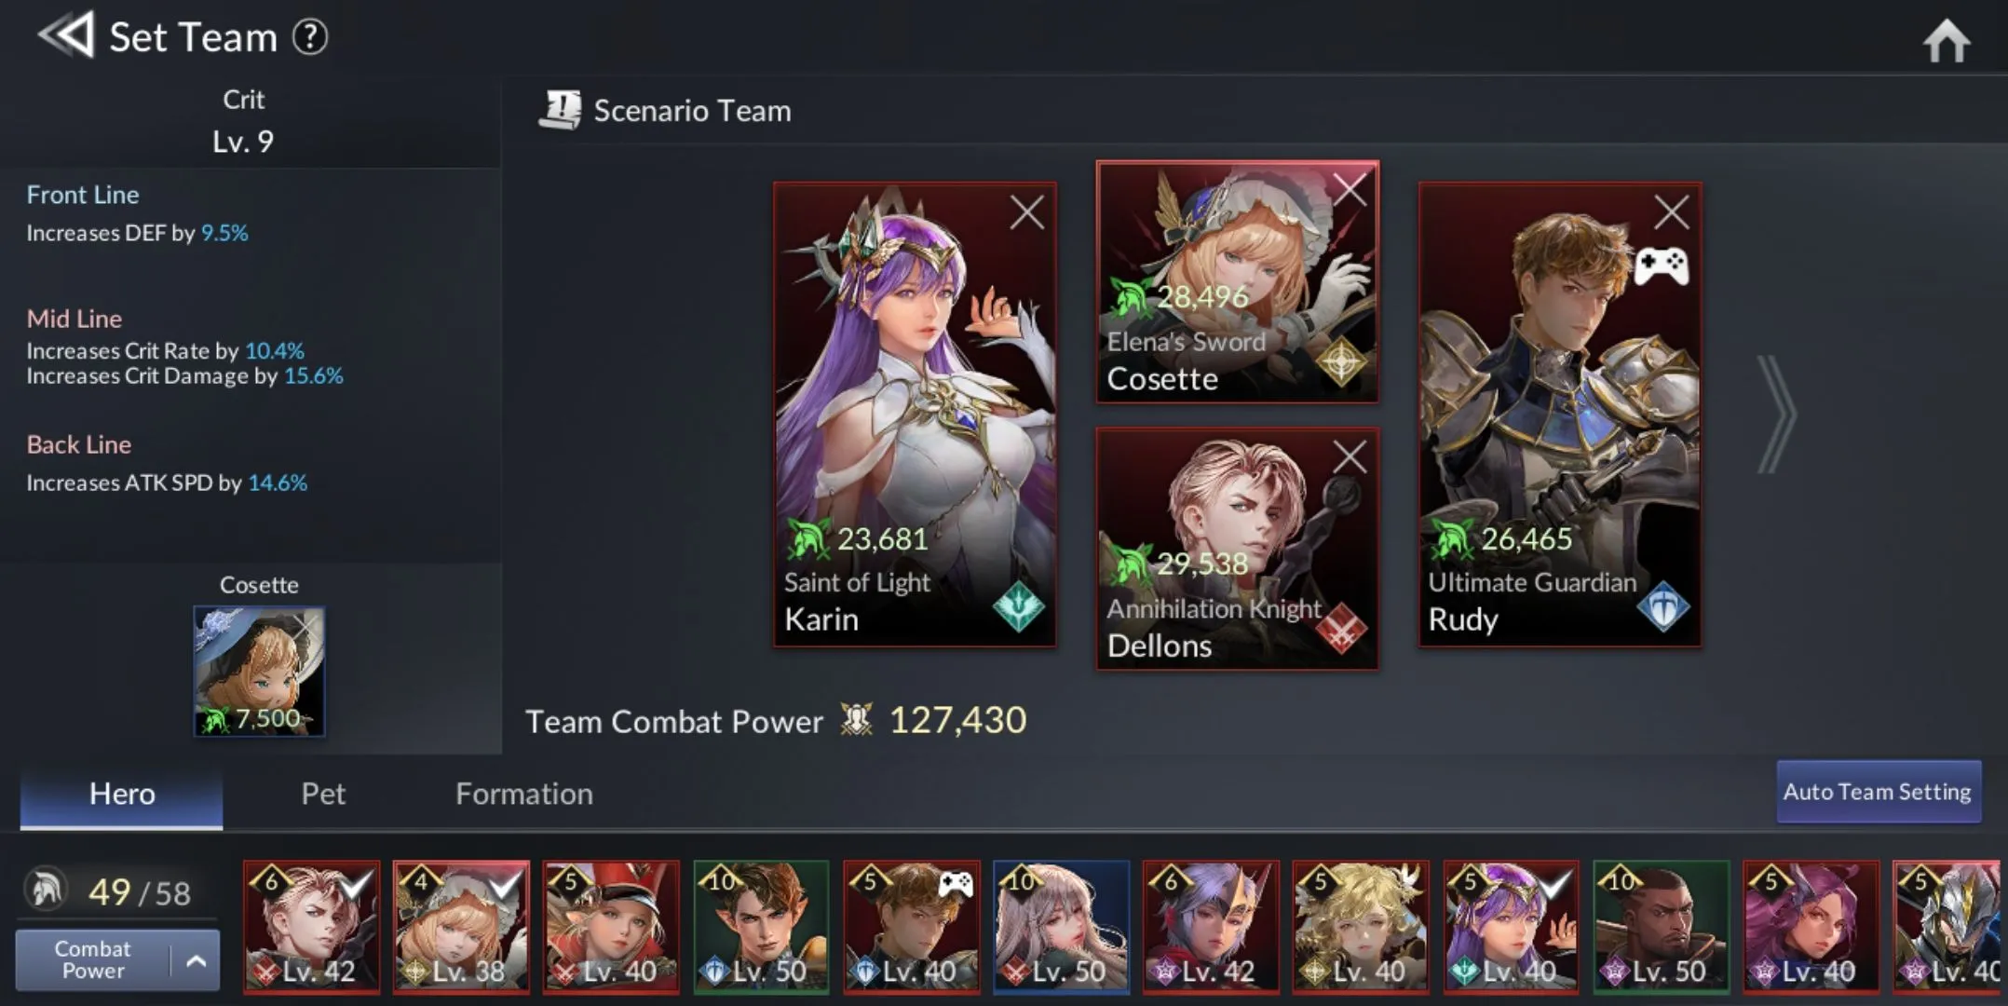The image size is (2008, 1006).
Task: Remove Karin with her X icon
Action: (x=1026, y=212)
